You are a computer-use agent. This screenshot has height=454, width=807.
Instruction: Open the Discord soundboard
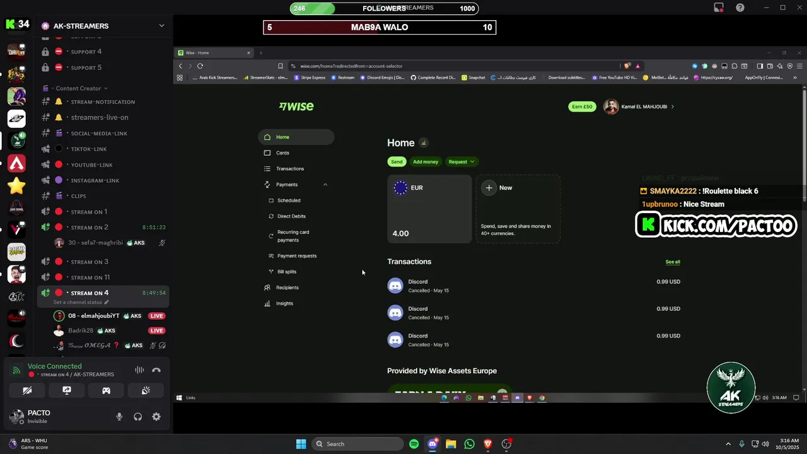tap(146, 390)
